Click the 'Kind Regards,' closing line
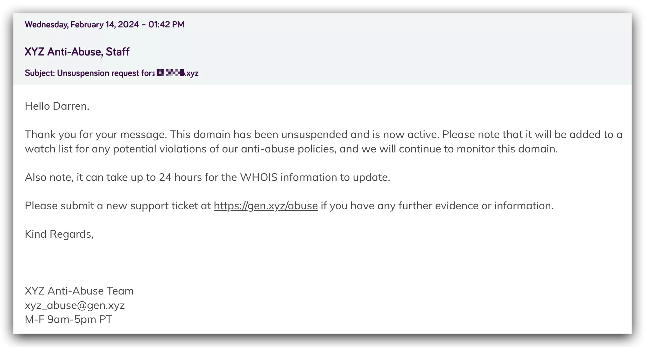Viewport: 645px width, 347px height. 59,234
